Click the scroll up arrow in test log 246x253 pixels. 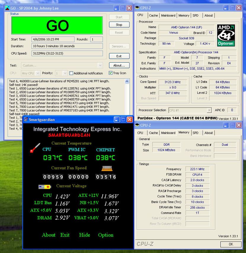[x=127, y=81]
